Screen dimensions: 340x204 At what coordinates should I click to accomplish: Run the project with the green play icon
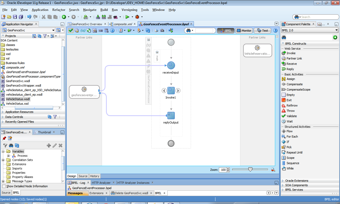[x=127, y=17]
